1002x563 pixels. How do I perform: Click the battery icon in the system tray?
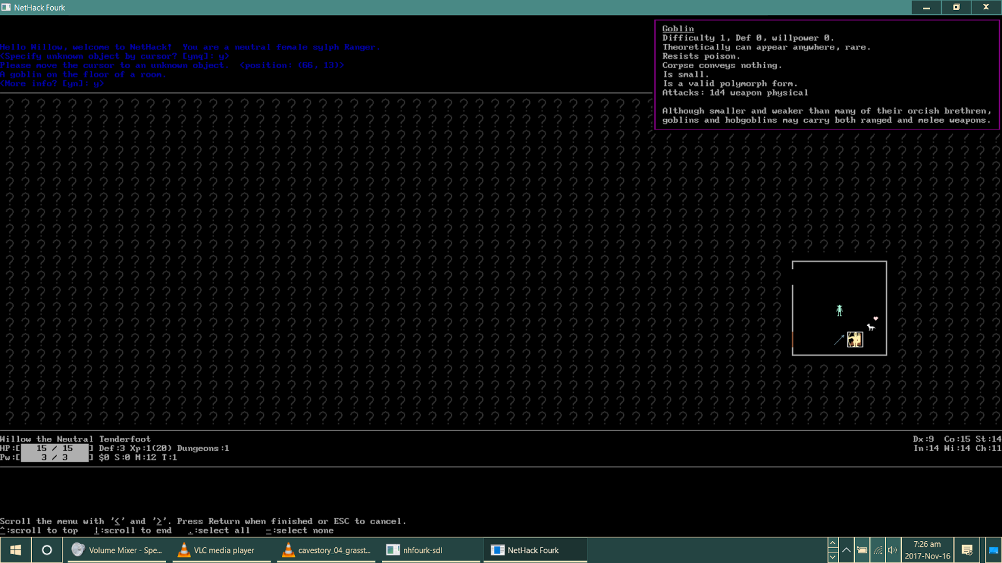pyautogui.click(x=862, y=550)
